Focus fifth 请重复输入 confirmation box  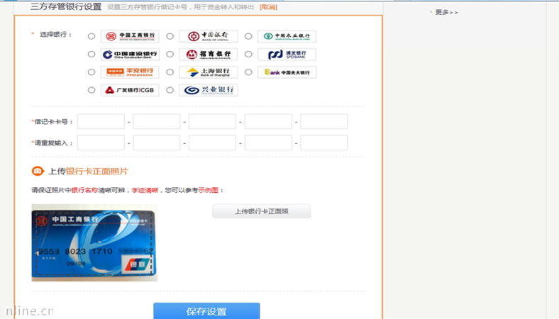click(x=323, y=142)
